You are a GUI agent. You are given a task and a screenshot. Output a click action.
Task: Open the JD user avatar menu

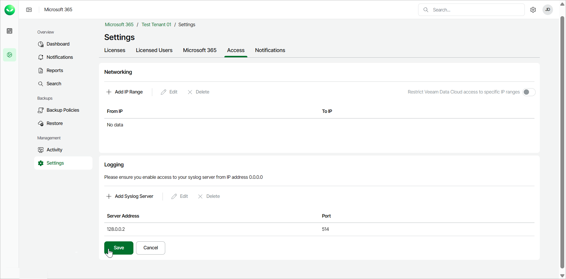click(547, 10)
